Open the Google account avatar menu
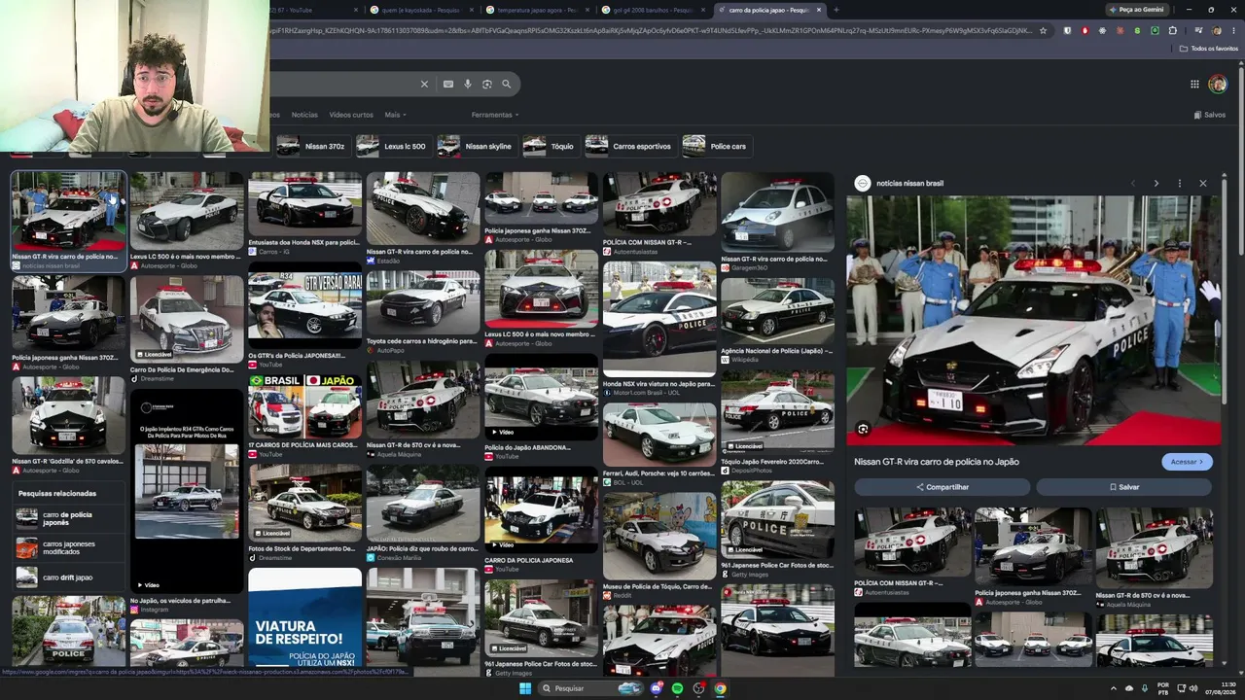 [1218, 85]
